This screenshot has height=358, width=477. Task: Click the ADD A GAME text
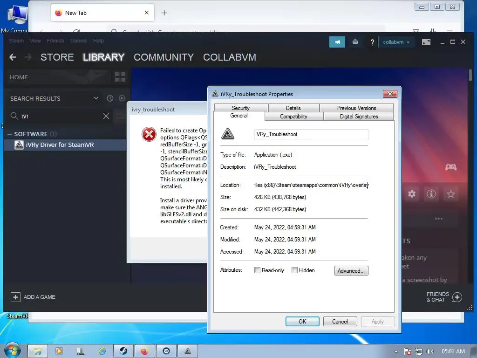(x=40, y=297)
